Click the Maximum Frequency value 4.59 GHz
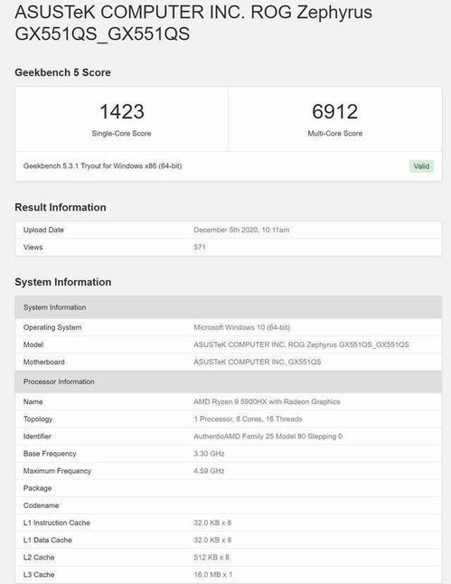Image resolution: width=451 pixels, height=584 pixels. point(209,471)
